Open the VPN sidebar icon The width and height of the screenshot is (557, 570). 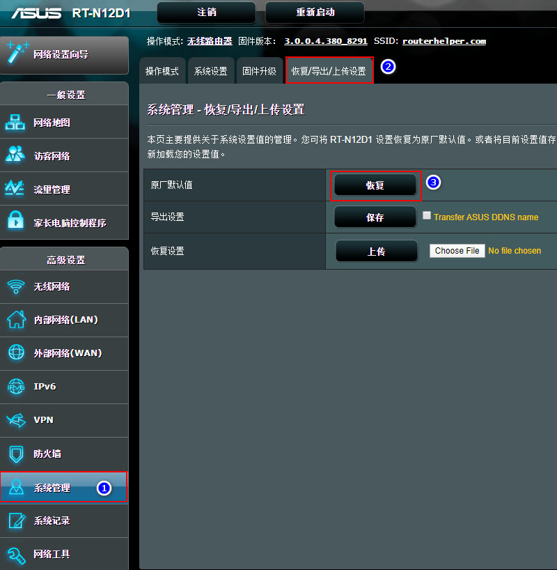pyautogui.click(x=15, y=420)
